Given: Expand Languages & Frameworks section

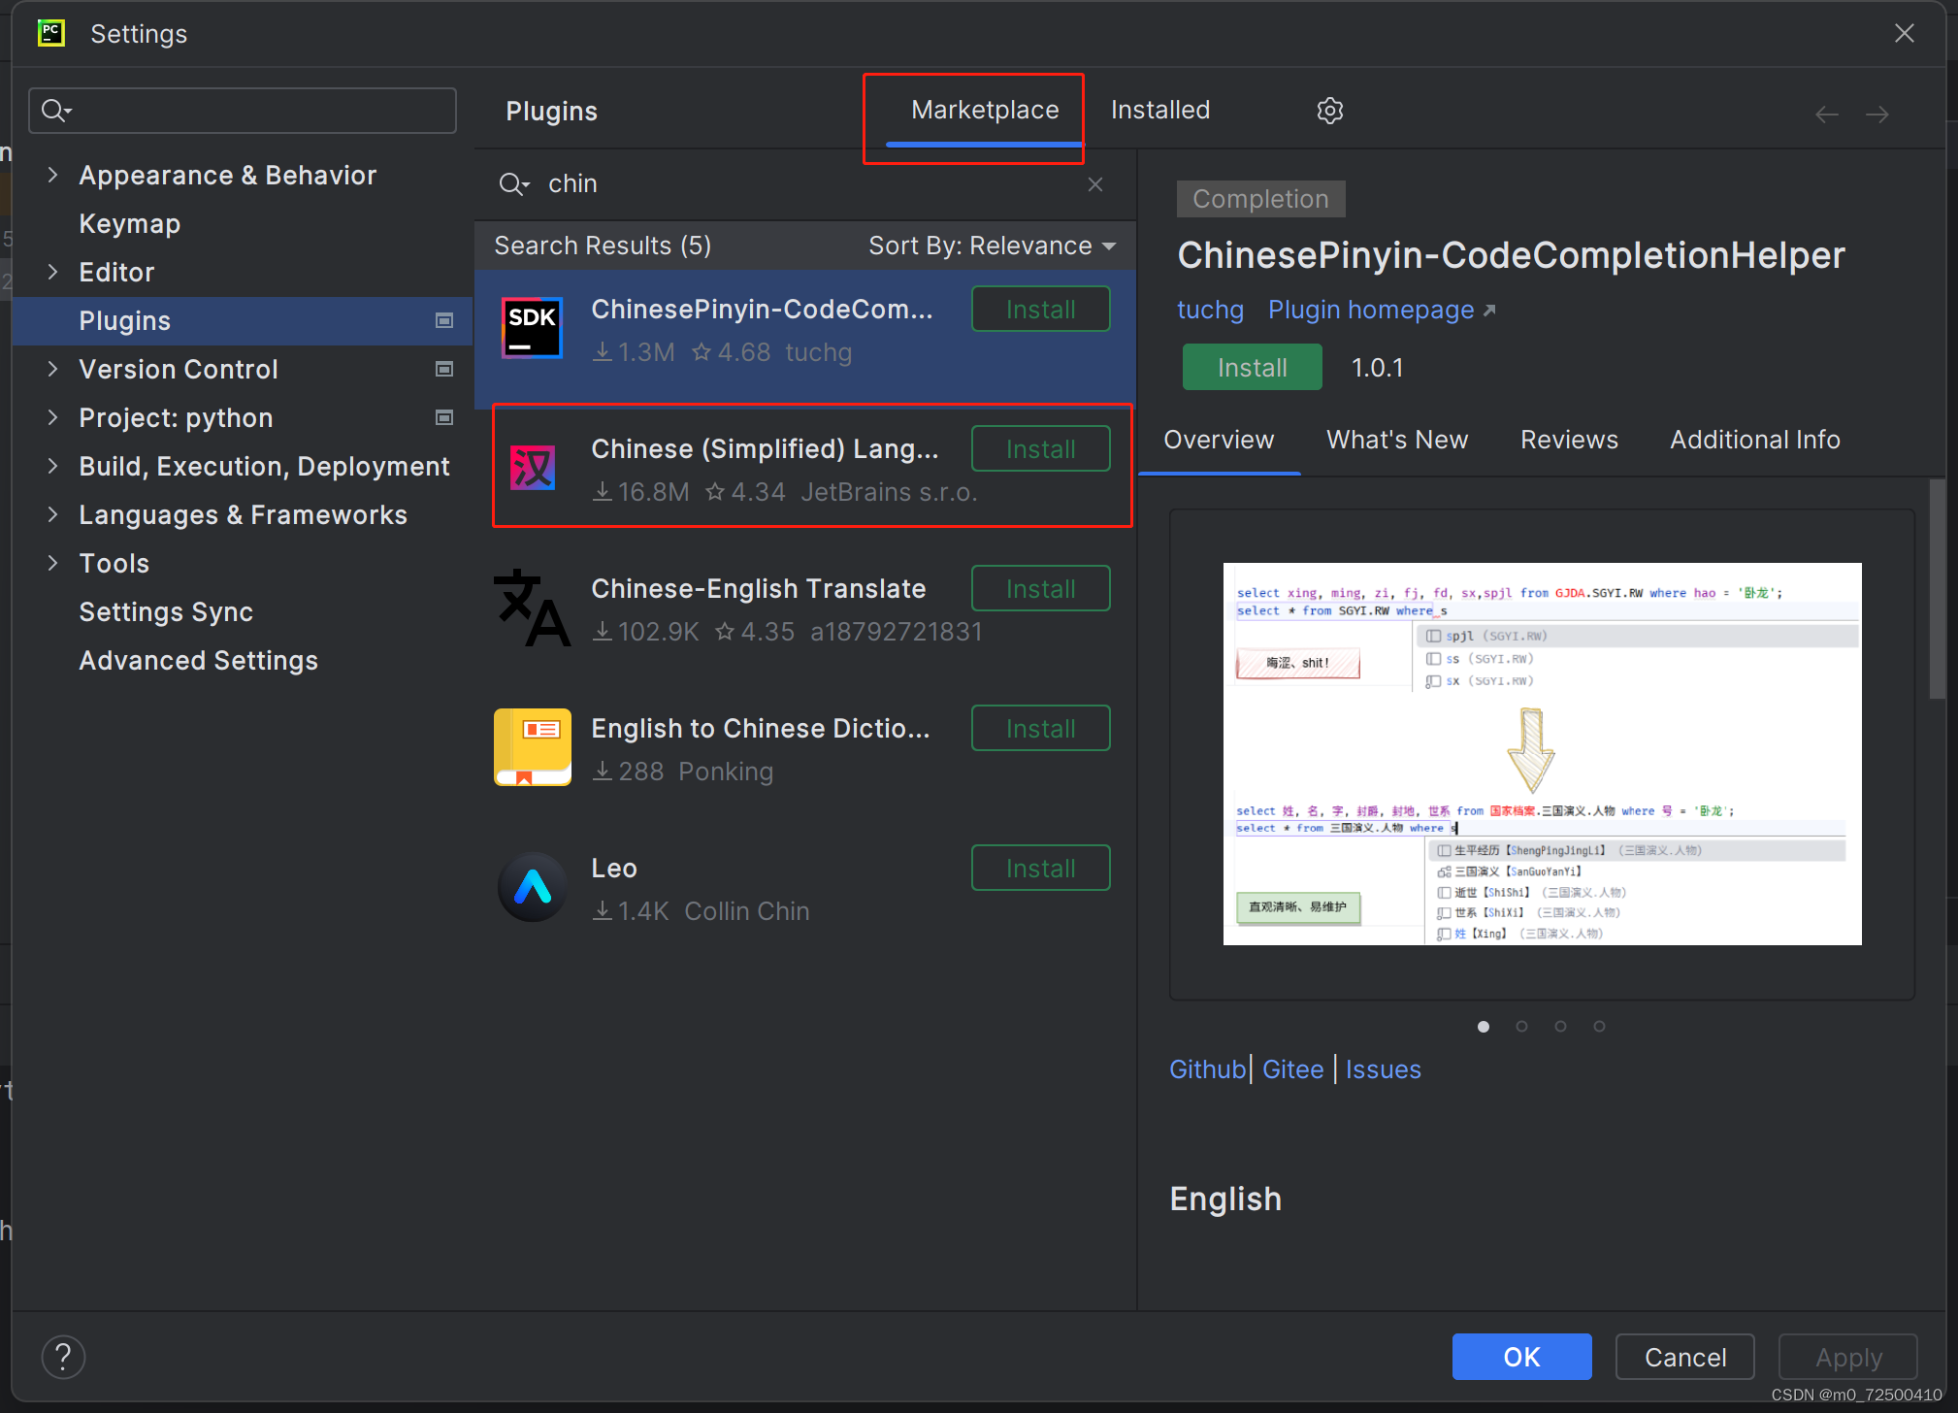Looking at the screenshot, I should tap(52, 514).
